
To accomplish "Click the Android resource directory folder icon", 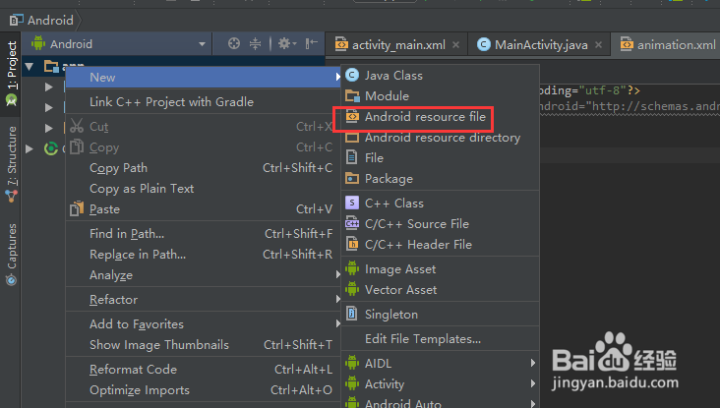I will click(x=352, y=138).
